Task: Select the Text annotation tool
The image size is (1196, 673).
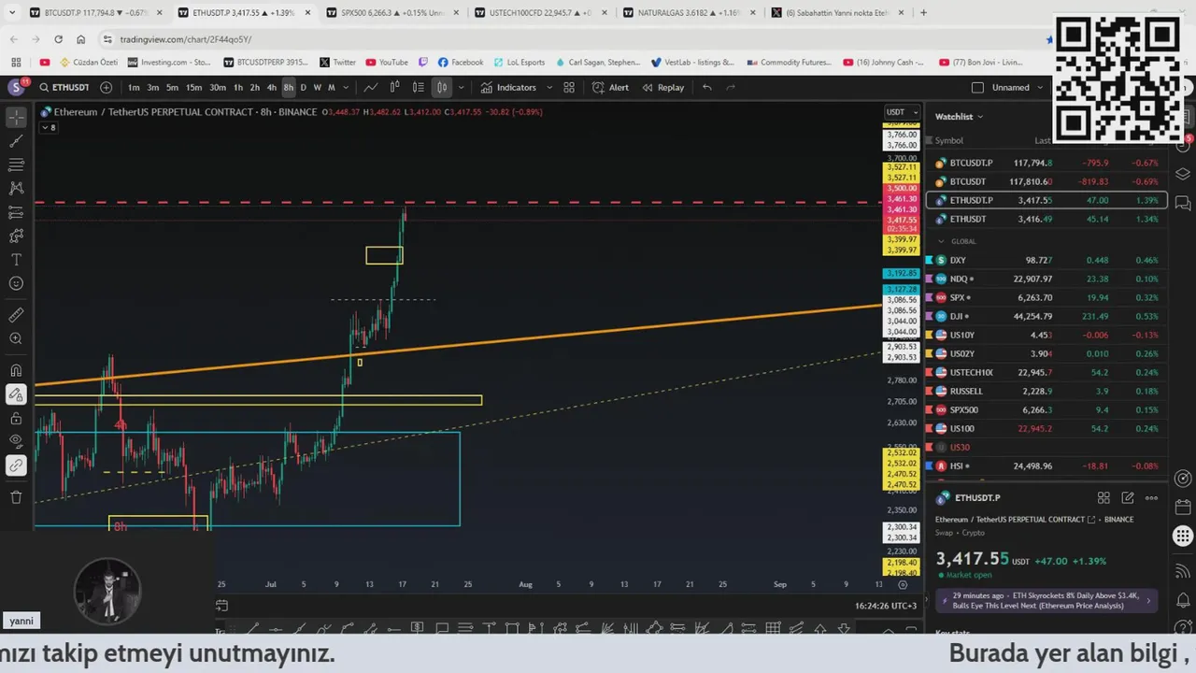Action: pyautogui.click(x=16, y=260)
